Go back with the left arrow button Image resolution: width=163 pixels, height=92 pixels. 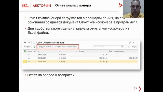click(x=25, y=43)
